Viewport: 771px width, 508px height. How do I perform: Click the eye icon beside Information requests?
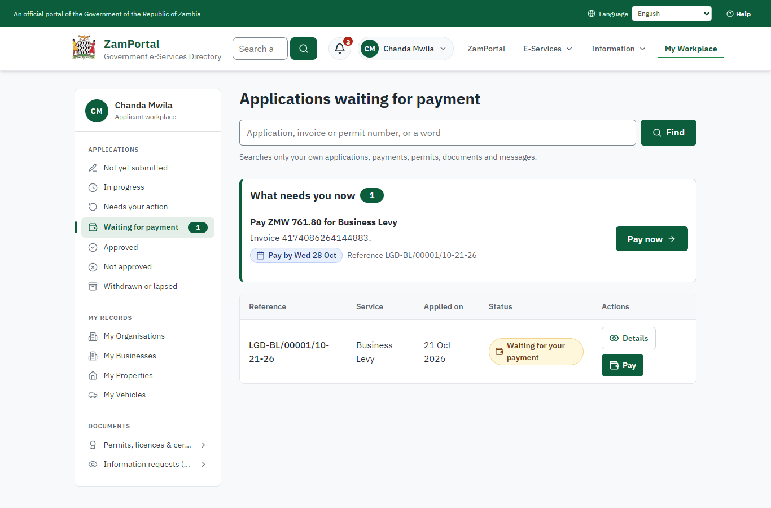[x=93, y=464]
